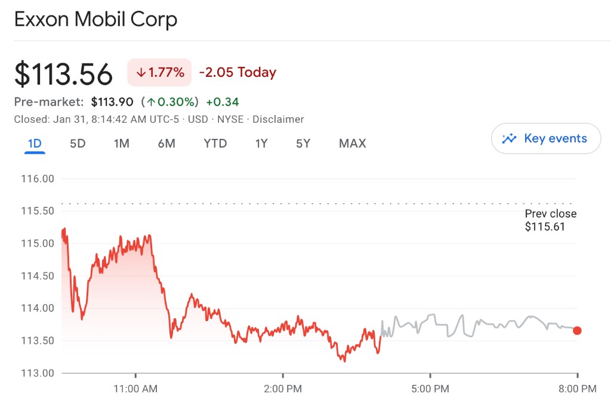The image size is (611, 404).
Task: Click the 5:00 PM time axis marker
Action: [x=430, y=389]
